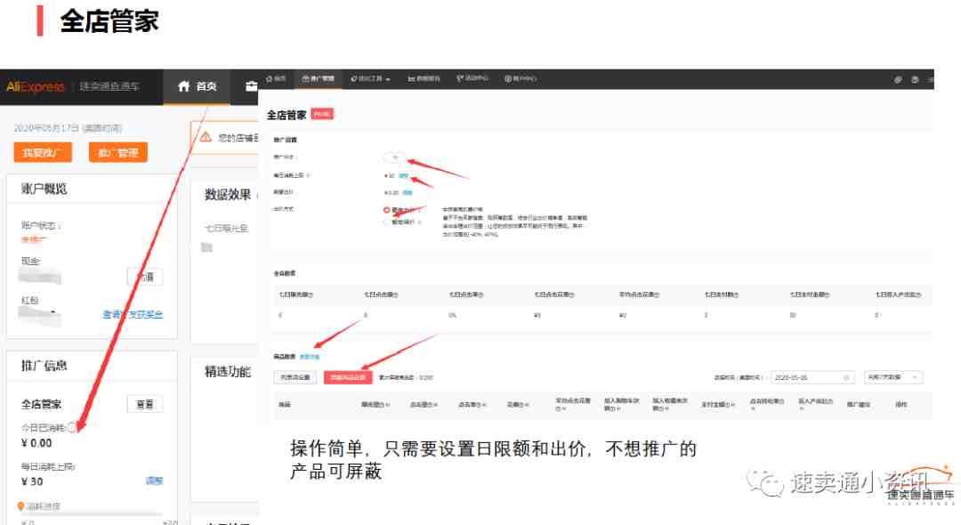Click the 2020-05-16 date input field
This screenshot has width=961, height=525.
tap(805, 377)
